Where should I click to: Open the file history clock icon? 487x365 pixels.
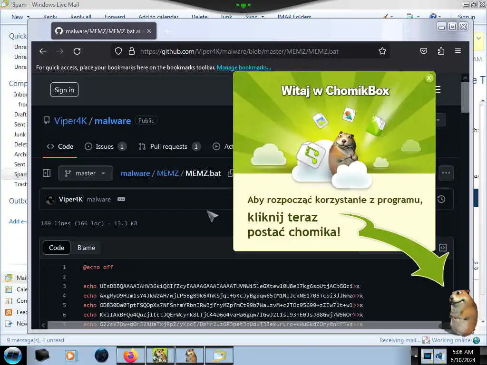pyautogui.click(x=441, y=199)
